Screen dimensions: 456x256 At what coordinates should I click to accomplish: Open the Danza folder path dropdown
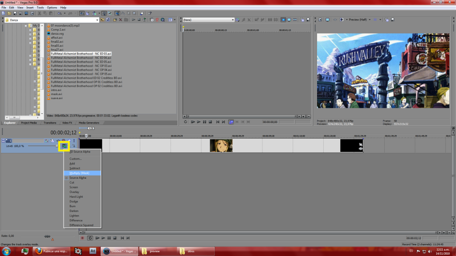coord(97,20)
